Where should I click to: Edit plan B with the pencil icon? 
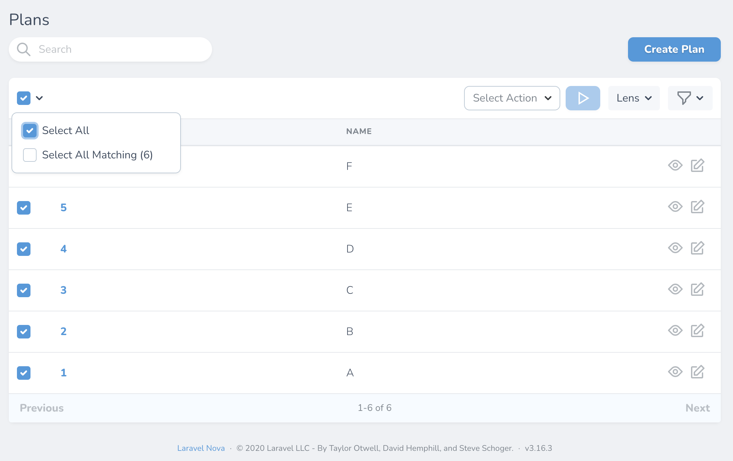697,331
